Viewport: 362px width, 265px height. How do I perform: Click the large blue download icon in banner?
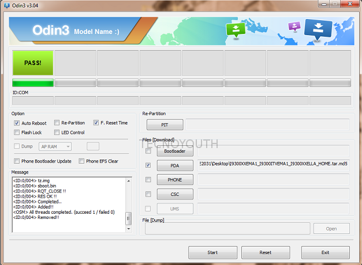(318, 29)
